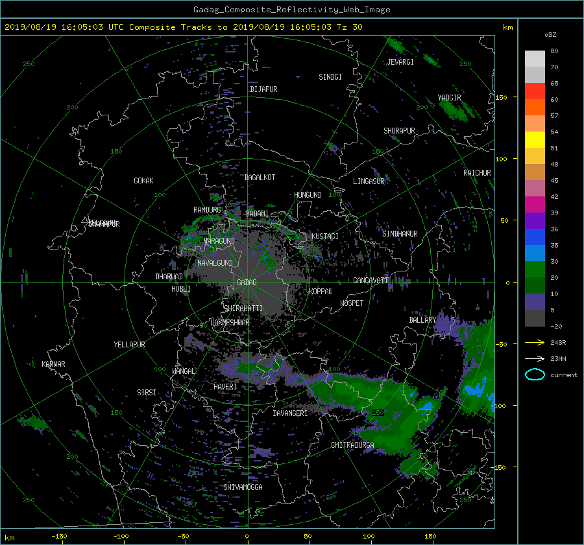Click the NARAGUND city label

coord(219,241)
